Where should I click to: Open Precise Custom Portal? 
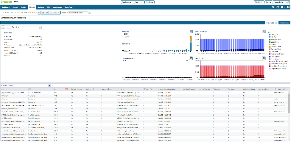pos(281,2)
